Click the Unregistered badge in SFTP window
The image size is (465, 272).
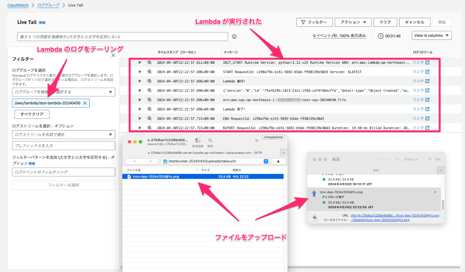point(273,137)
